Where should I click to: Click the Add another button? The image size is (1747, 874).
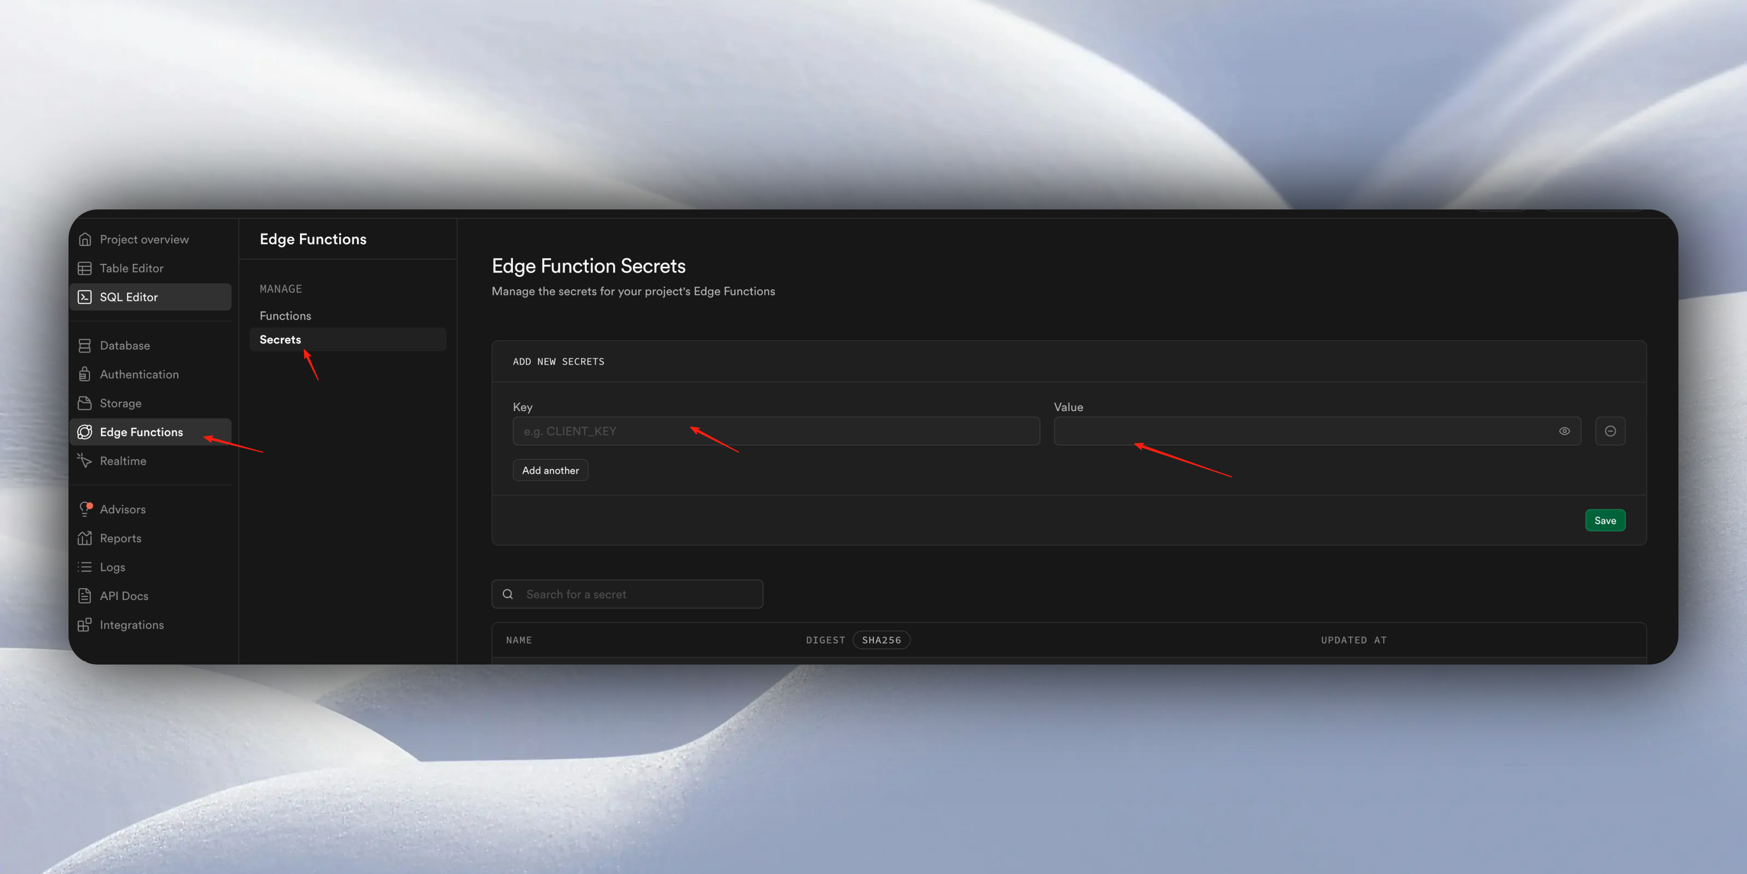550,471
